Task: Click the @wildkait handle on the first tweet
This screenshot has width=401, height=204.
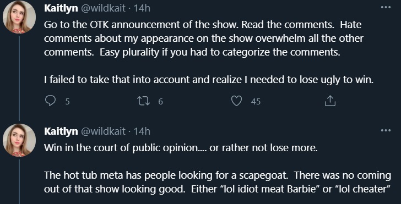Action: coord(104,8)
